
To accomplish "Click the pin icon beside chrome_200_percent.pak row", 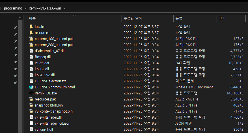I will click(15, 48).
